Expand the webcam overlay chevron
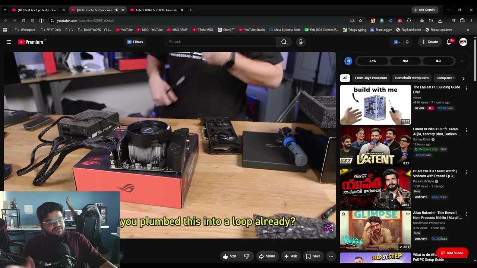This screenshot has height=268, width=477. click(x=120, y=256)
